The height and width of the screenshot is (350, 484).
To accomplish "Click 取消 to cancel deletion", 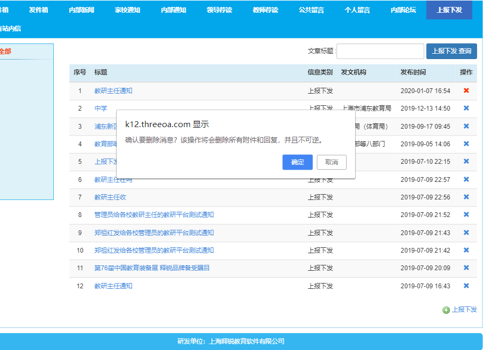I will click(331, 162).
